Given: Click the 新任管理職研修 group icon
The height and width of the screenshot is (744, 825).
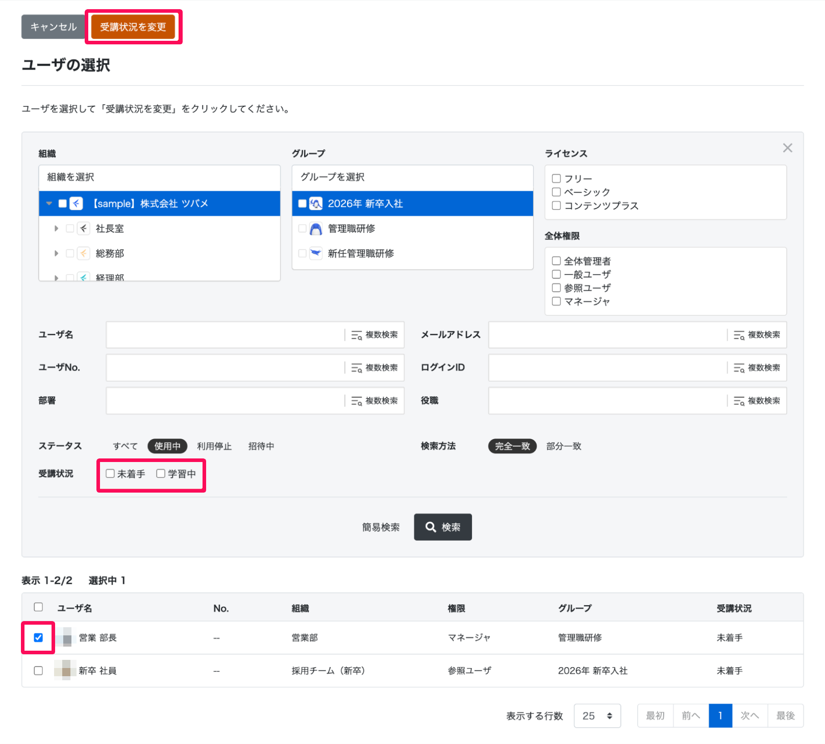Looking at the screenshot, I should (x=316, y=253).
